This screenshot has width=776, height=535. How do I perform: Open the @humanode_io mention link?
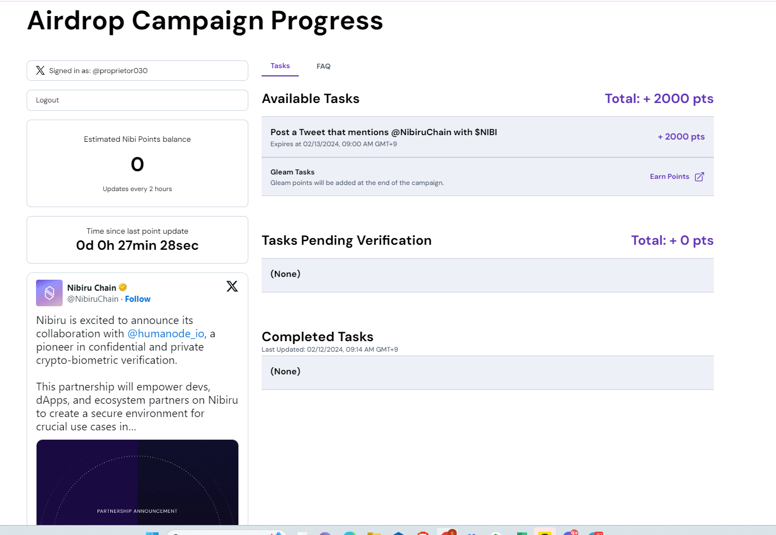coord(166,333)
